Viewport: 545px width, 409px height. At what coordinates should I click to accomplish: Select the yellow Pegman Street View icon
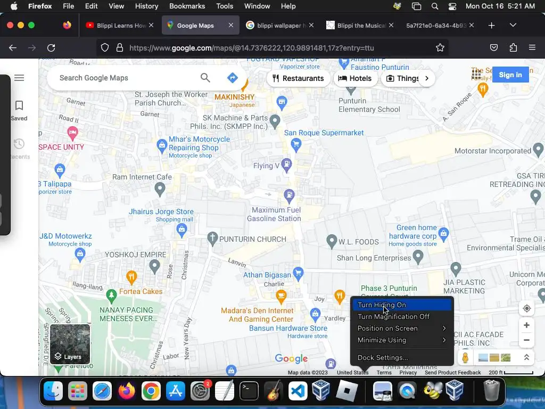coord(465,357)
